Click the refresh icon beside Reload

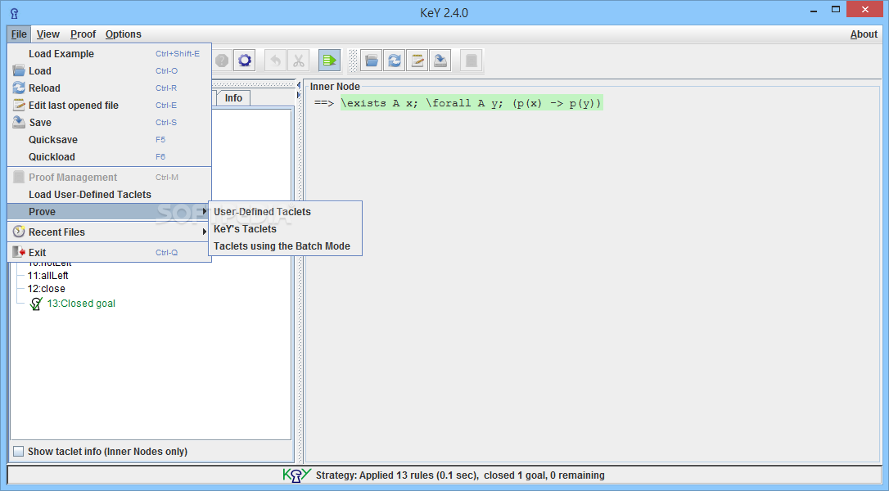click(x=19, y=88)
